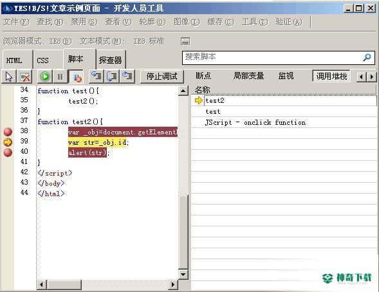Click the horizontal scrollbar thumb
This screenshot has width=379, height=292.
point(64,284)
